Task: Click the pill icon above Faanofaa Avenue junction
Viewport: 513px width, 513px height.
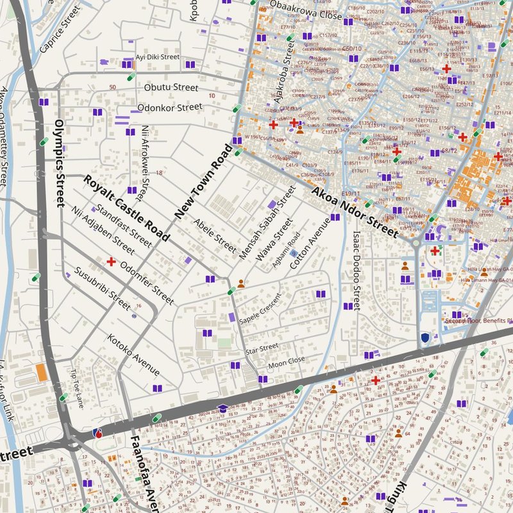Action: point(156,418)
